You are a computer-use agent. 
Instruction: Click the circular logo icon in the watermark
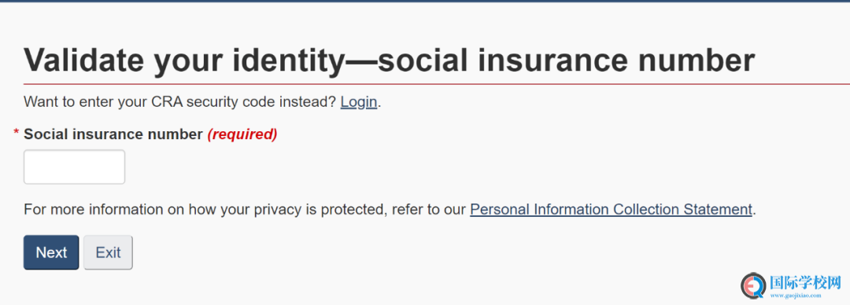[x=753, y=286]
